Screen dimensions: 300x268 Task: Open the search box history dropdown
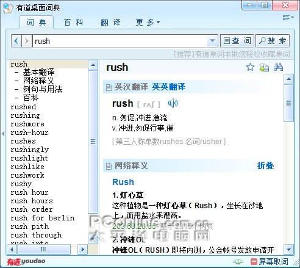coord(212,41)
